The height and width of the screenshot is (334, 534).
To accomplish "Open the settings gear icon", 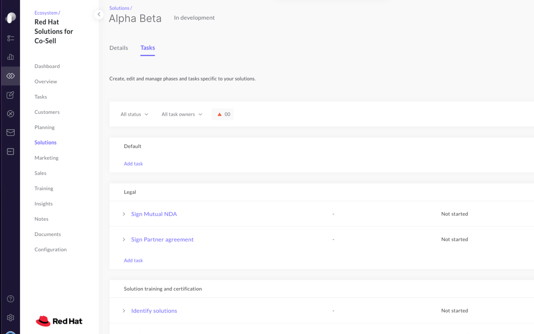I will click(10, 318).
